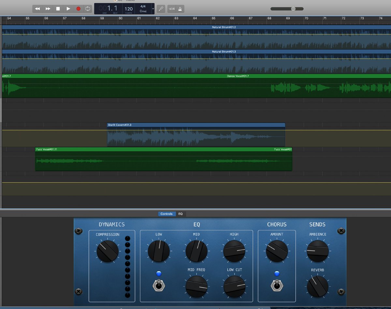Start playback with the Play button
This screenshot has width=391, height=309.
click(68, 9)
